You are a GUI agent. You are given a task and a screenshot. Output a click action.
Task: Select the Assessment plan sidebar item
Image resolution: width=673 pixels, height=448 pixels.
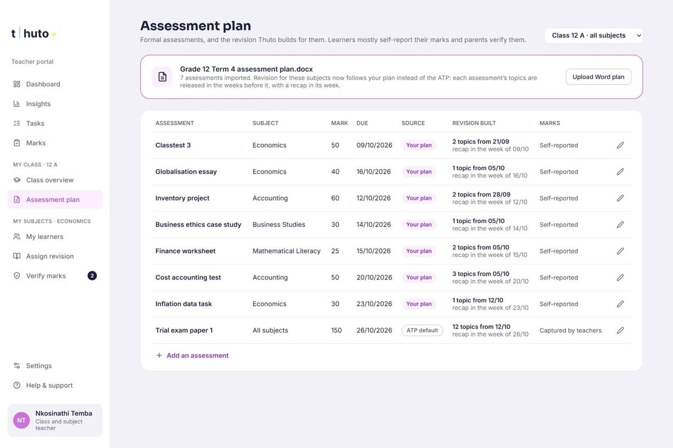[x=55, y=199]
